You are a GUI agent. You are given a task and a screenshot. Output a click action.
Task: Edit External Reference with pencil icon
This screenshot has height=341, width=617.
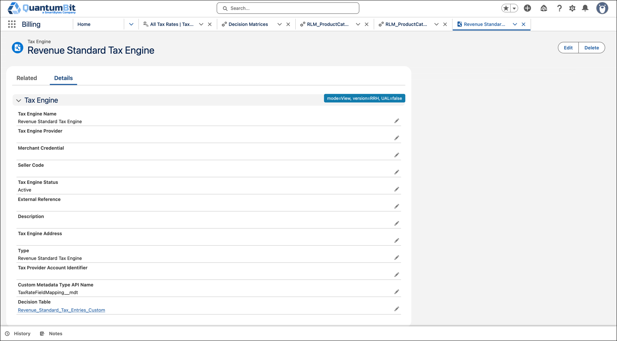point(397,206)
